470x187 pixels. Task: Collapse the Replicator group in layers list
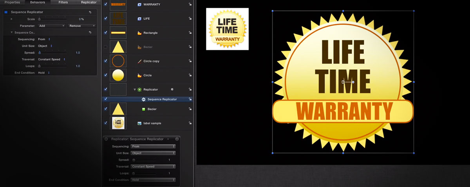pos(135,90)
